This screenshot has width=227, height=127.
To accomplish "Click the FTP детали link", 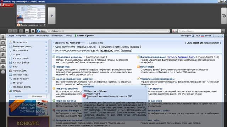I will click(106, 47).
